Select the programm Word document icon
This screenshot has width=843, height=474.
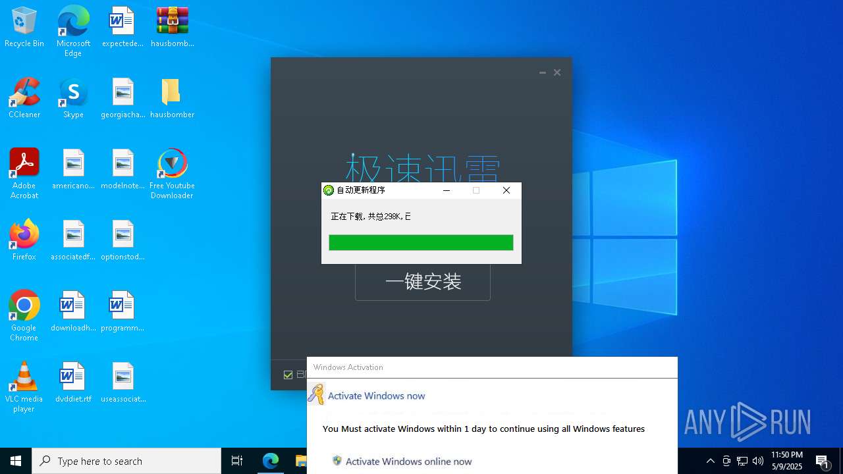click(122, 312)
